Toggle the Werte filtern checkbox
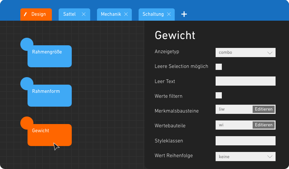Screen dimensions: 289x169 [x=219, y=95]
